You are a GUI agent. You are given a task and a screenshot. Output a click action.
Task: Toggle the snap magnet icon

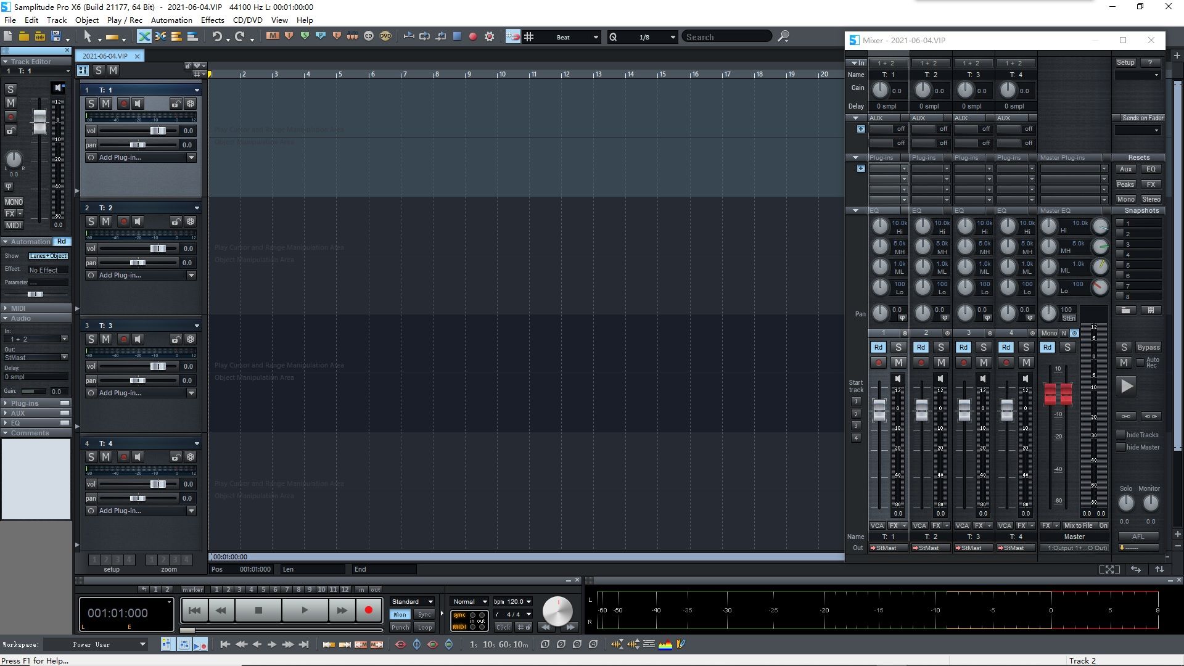tap(512, 37)
